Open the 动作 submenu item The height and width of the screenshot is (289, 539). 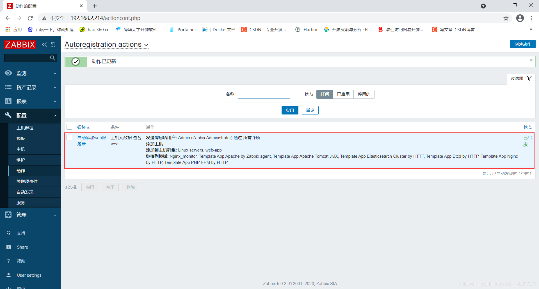pyautogui.click(x=35, y=171)
